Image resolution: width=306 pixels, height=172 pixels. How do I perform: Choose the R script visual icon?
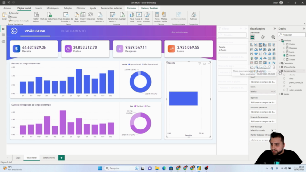tap(270, 63)
